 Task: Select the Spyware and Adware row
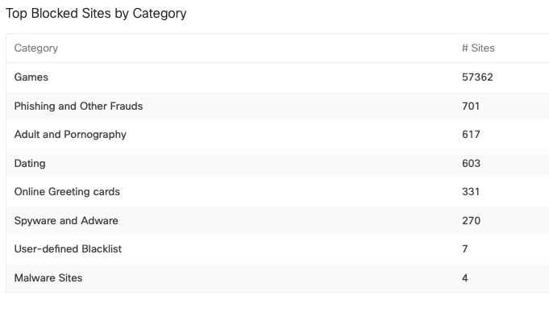click(277, 221)
